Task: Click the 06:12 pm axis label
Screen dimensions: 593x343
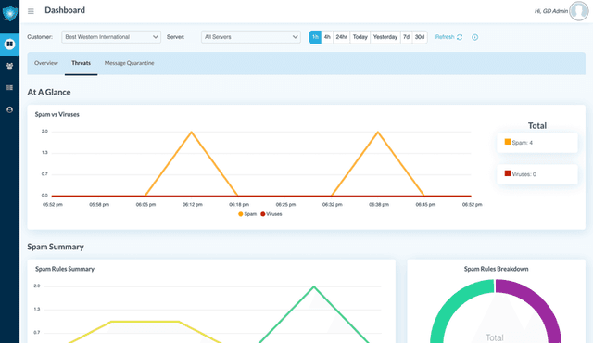Action: pos(193,205)
